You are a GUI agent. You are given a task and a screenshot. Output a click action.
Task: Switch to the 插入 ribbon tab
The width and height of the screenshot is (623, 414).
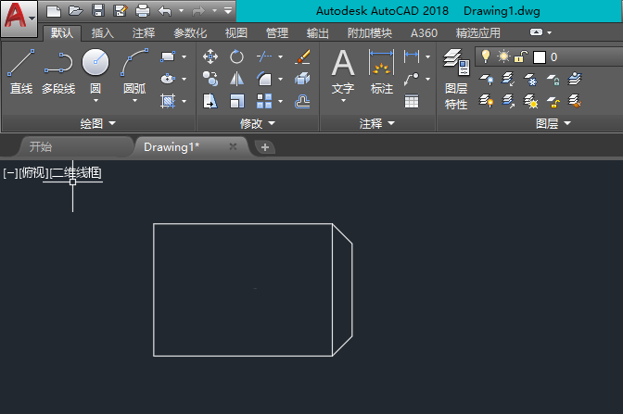click(103, 33)
